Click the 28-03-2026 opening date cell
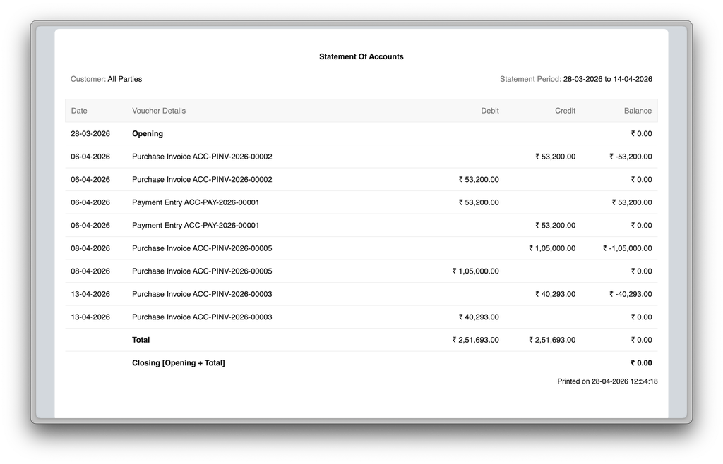 (x=90, y=133)
